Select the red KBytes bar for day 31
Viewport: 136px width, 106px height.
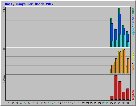coord(128,94)
